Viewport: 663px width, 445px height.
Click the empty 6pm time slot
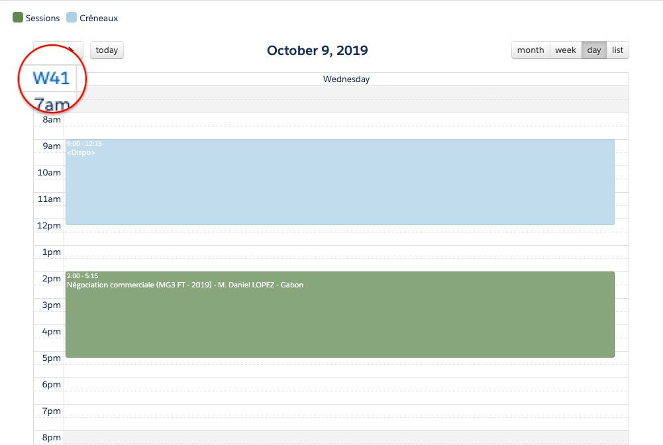[346, 385]
